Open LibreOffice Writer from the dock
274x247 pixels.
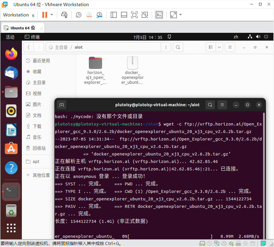click(x=11, y=130)
